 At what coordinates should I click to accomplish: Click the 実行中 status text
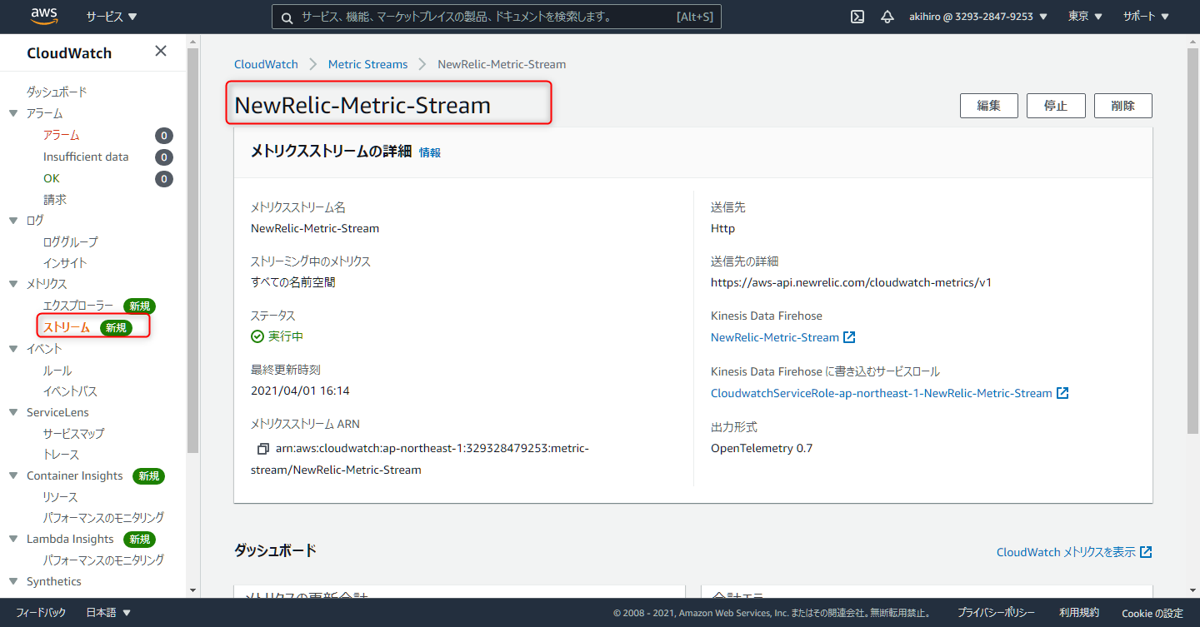pos(286,336)
